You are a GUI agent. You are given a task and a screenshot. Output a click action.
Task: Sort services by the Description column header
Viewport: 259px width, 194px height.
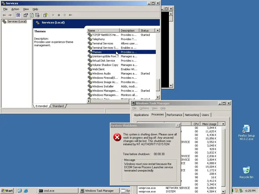(129, 31)
